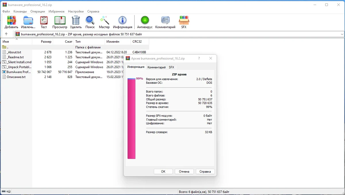345x195 pixels.
Task: Open the Файл menu
Action: coord(6,12)
